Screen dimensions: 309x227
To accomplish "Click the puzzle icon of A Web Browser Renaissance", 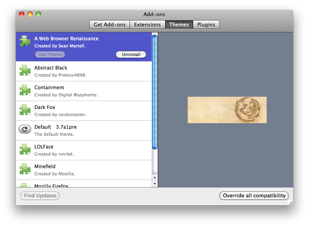I will (x=25, y=41).
